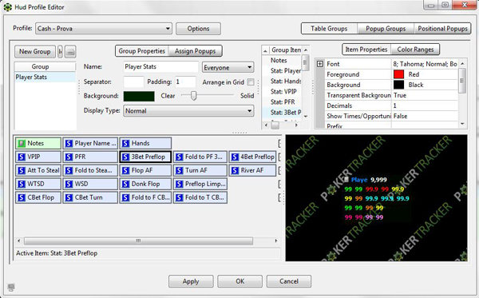Select the 4Bet Preflop stat icon

tap(235, 157)
